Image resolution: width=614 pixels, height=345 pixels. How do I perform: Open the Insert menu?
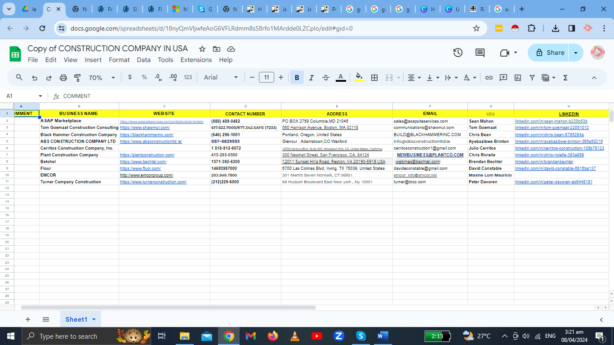pos(93,60)
